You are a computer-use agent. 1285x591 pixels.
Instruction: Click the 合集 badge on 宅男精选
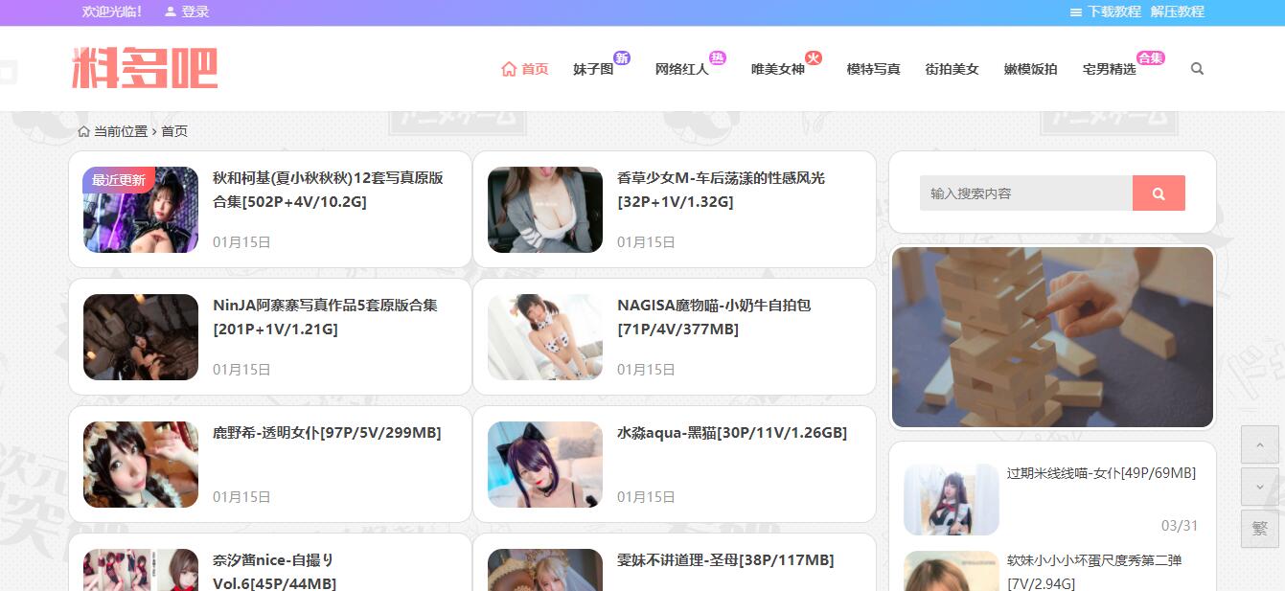(1150, 57)
